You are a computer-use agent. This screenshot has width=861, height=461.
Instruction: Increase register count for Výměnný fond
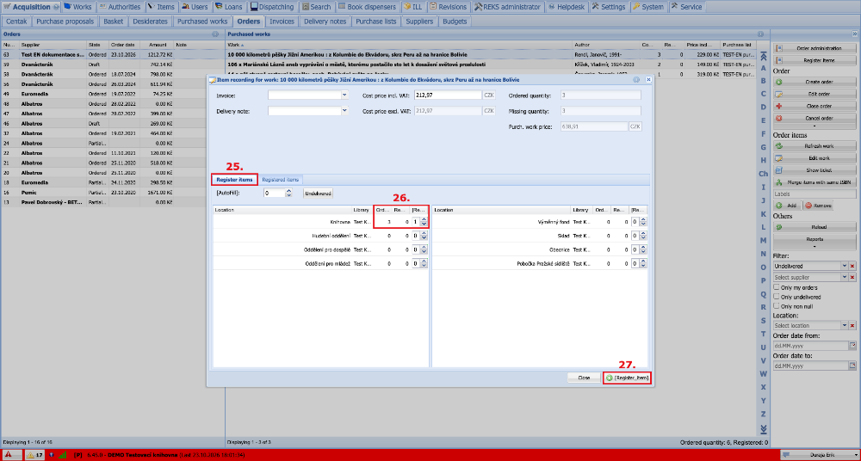pos(643,219)
